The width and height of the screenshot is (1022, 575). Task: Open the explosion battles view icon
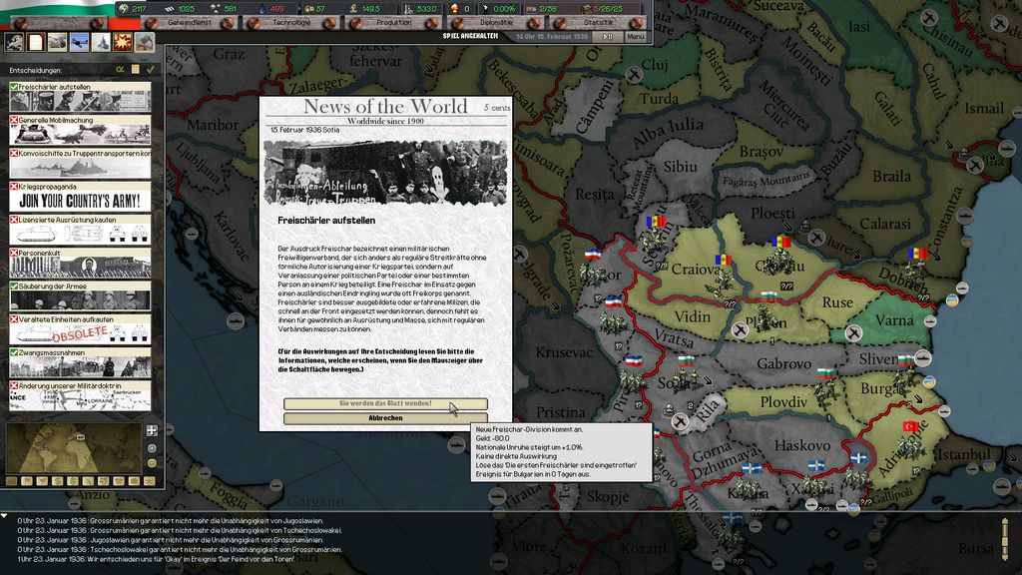tap(123, 42)
